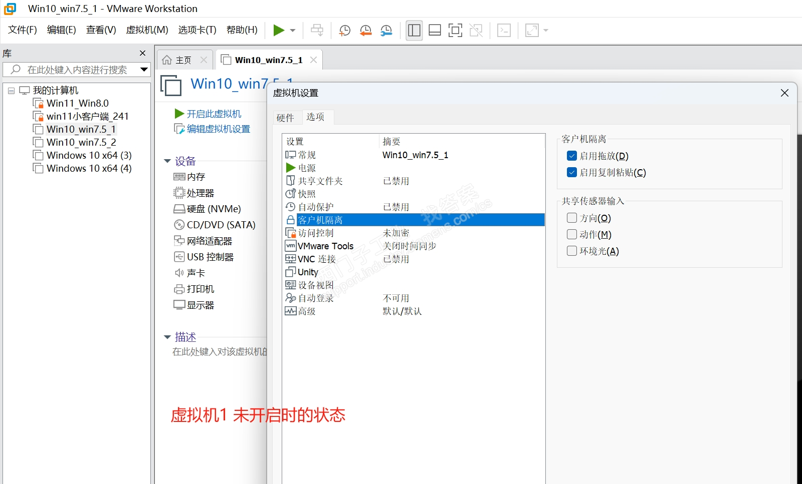Viewport: 802px width, 484px height.
Task: Open the power button dropdown arrow
Action: click(293, 31)
